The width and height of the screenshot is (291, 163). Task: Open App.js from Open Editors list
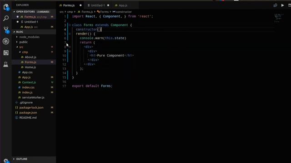[34, 27]
